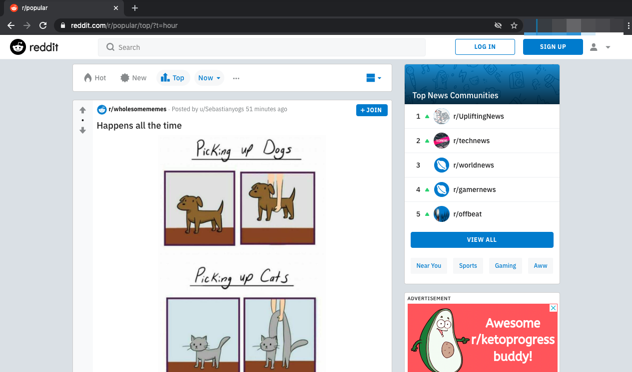Open the 'Now' time filter dropdown
The width and height of the screenshot is (632, 372).
[209, 77]
